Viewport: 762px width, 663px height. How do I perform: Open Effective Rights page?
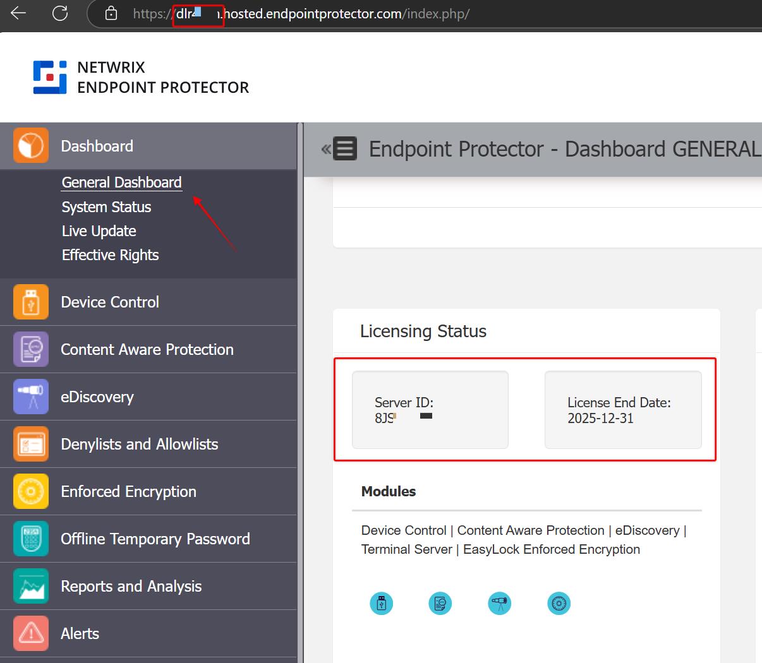coord(110,255)
